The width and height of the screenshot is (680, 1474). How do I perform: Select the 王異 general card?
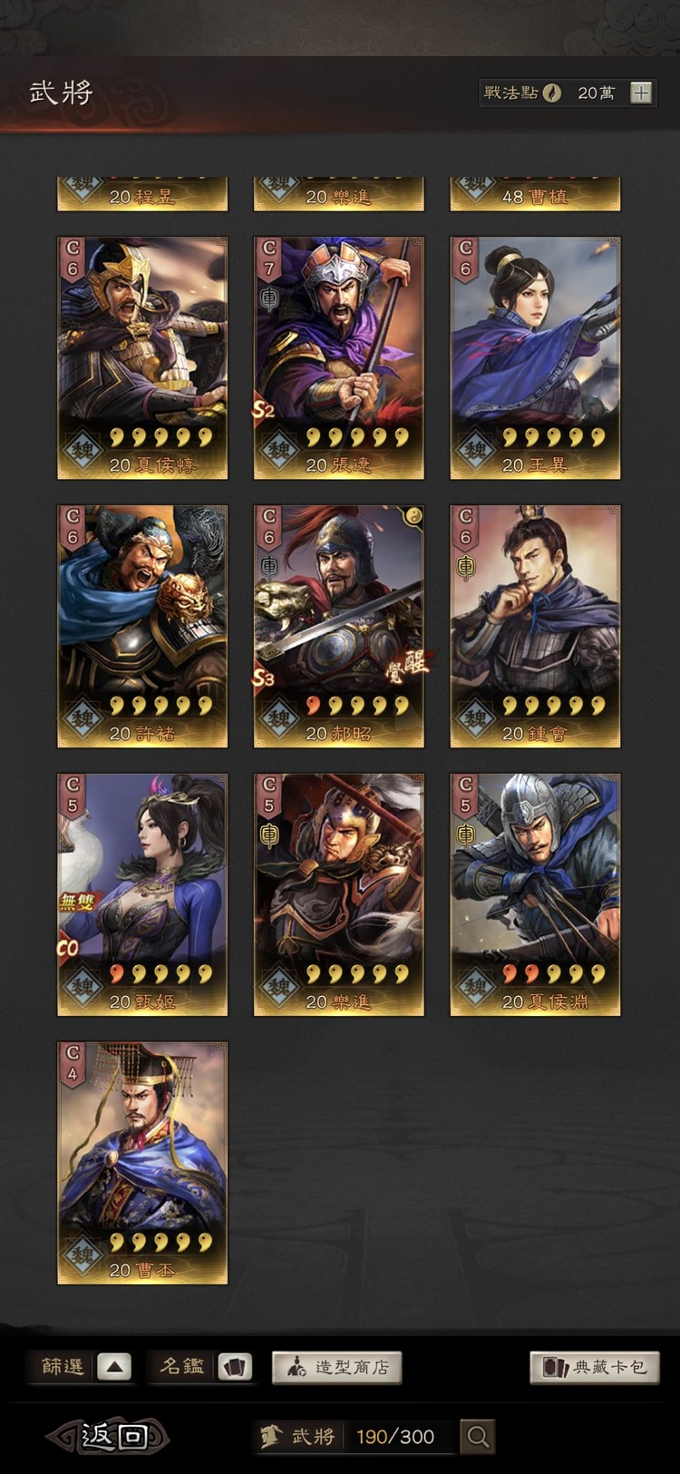535,358
